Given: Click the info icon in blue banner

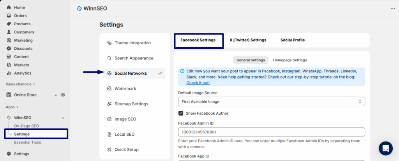Looking at the screenshot, I should point(182,71).
